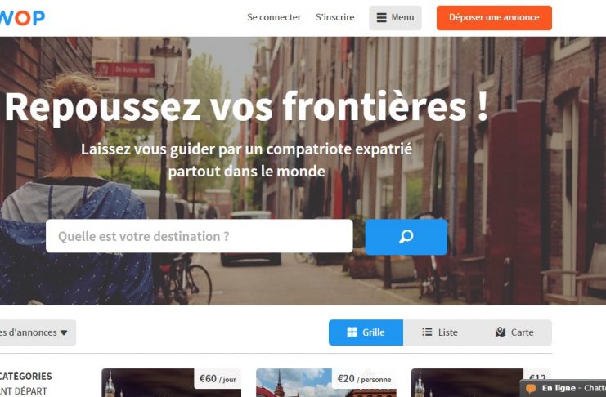The width and height of the screenshot is (606, 397).
Task: Select the AVANT DÉPART category
Action: 23,391
